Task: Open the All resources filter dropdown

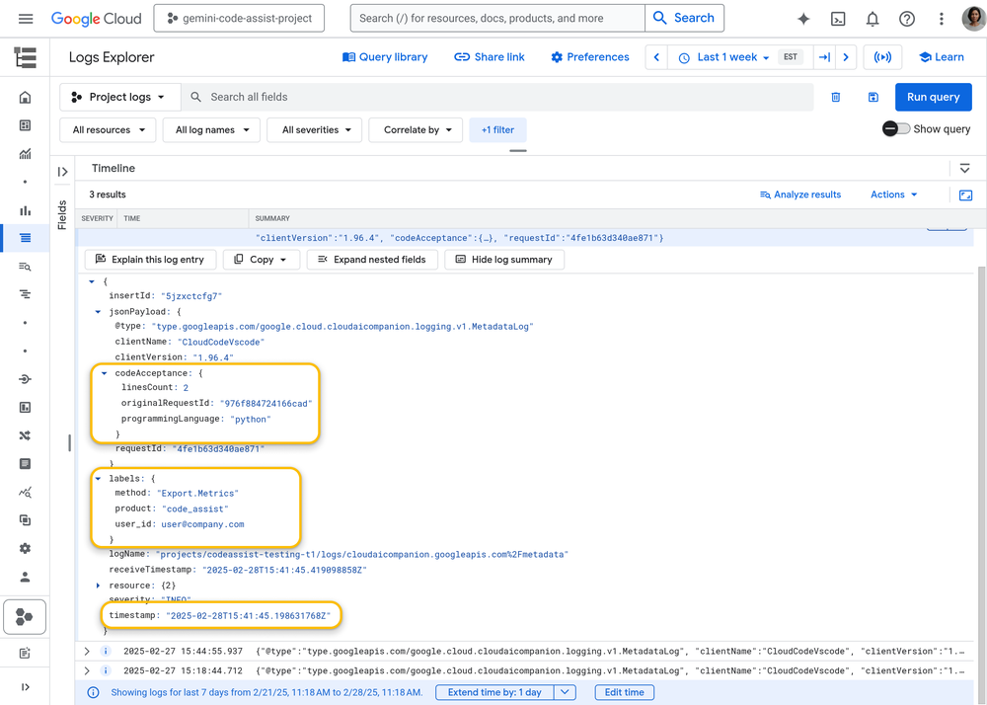Action: coord(108,129)
